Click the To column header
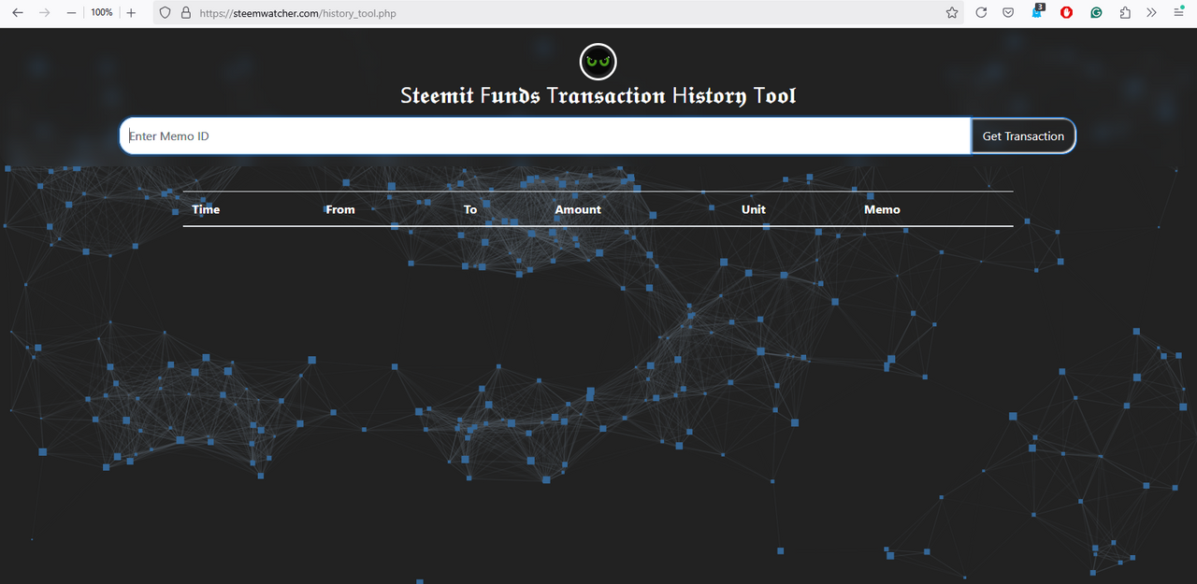Image resolution: width=1197 pixels, height=584 pixels. tap(470, 209)
